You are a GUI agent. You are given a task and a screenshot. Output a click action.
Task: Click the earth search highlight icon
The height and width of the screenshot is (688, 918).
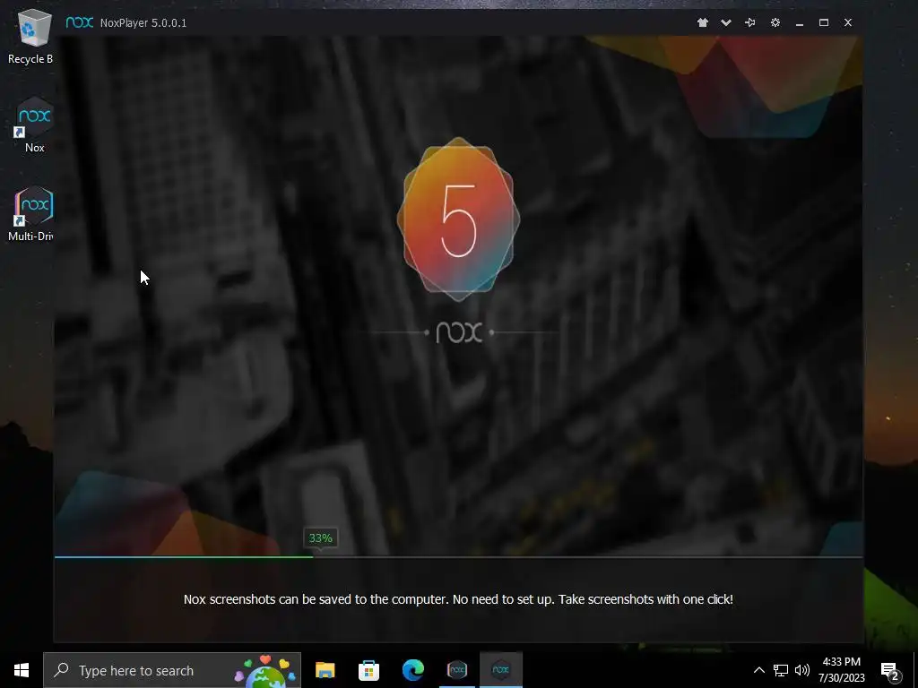click(265, 672)
